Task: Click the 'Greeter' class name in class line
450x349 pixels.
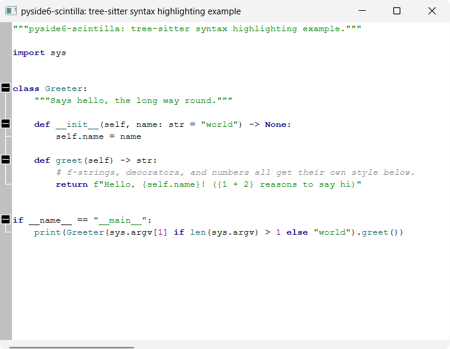Action: coord(64,89)
